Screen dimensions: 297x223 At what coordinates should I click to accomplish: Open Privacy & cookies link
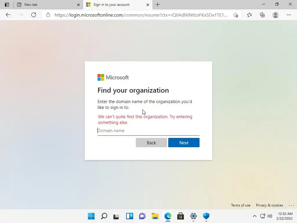pos(269,205)
